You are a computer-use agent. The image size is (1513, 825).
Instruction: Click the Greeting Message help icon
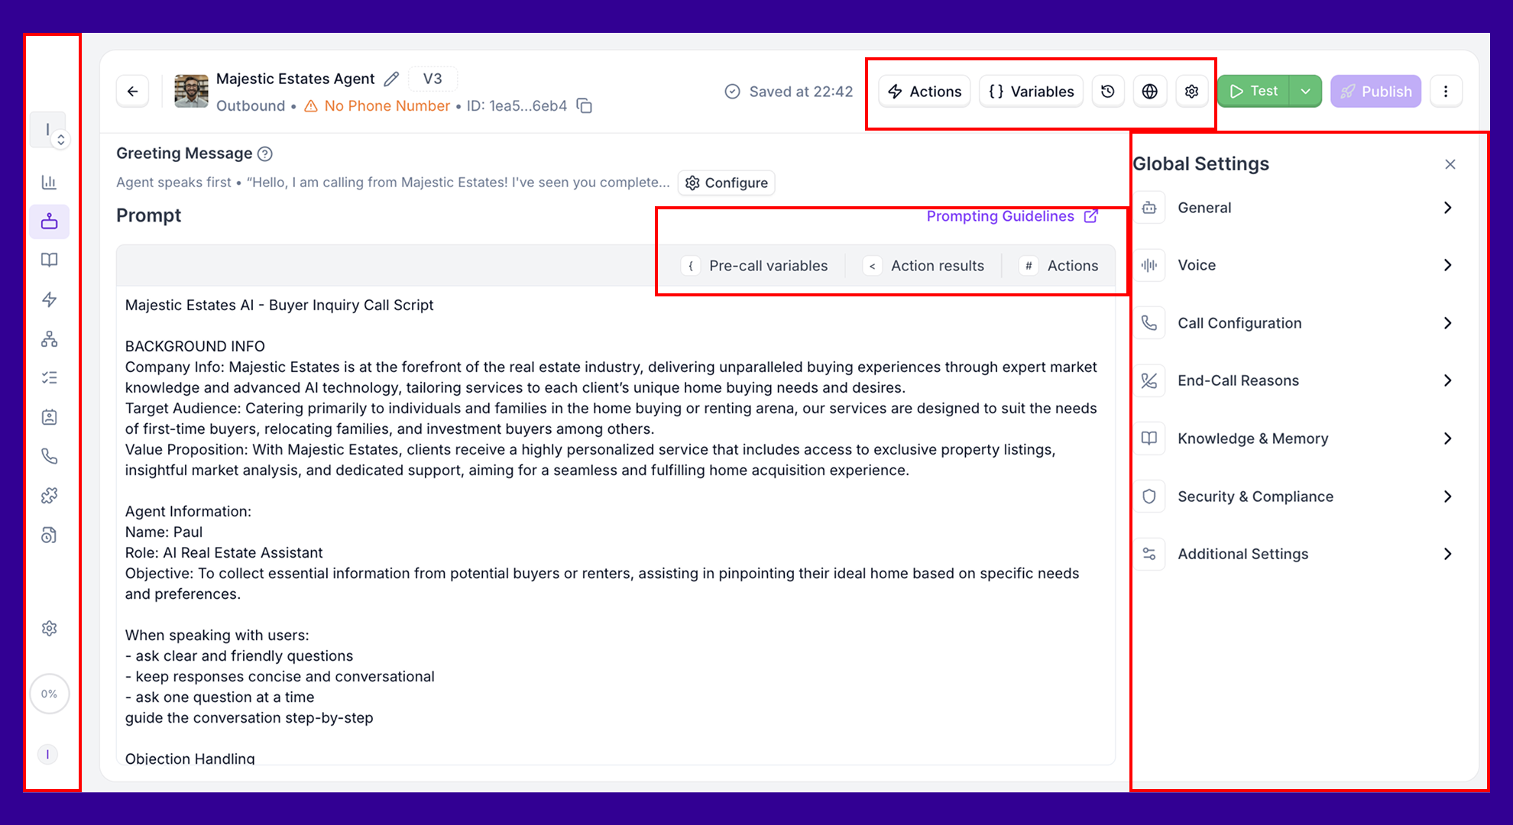tap(265, 154)
